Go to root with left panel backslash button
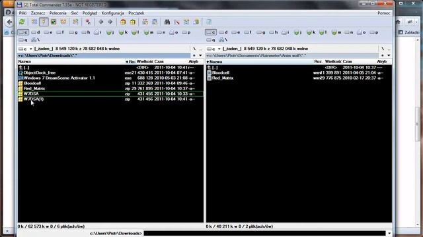The image size is (423, 237). [194, 49]
